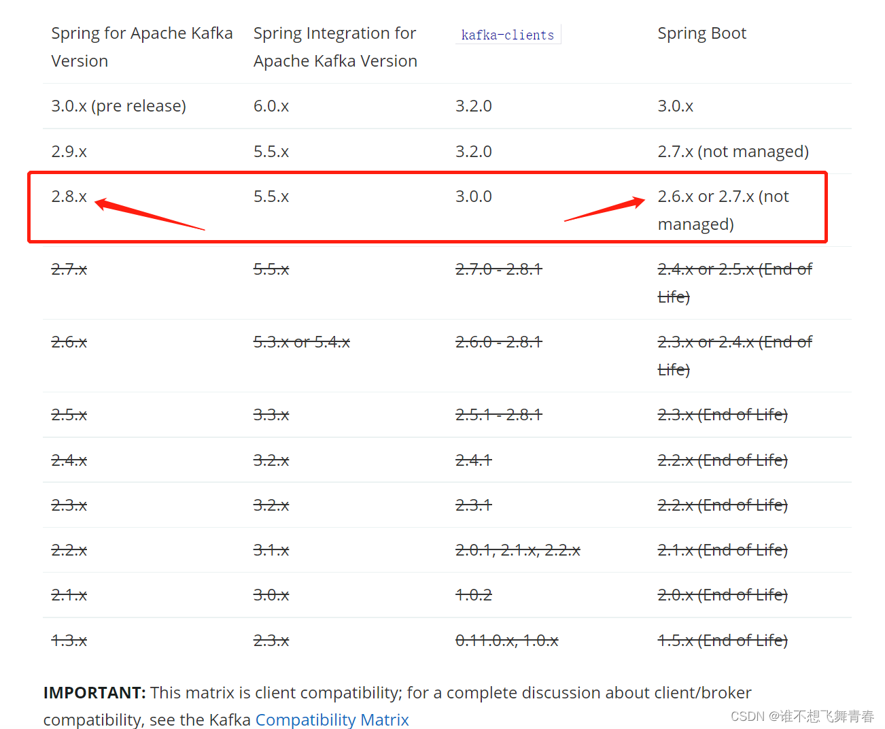
Task: Select the '6.0.x' integration version cell
Action: (271, 106)
